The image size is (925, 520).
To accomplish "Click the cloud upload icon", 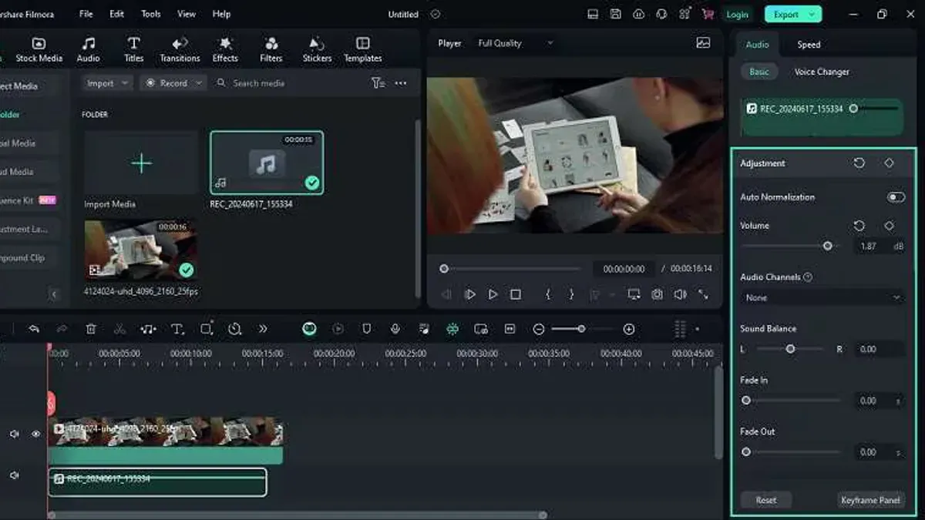I will pos(638,14).
